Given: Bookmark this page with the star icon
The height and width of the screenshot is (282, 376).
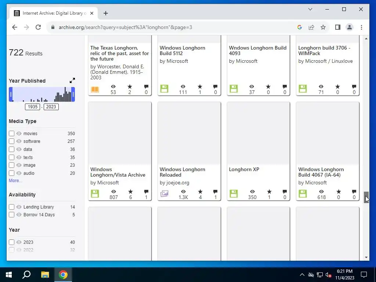Looking at the screenshot, I should tap(323, 27).
